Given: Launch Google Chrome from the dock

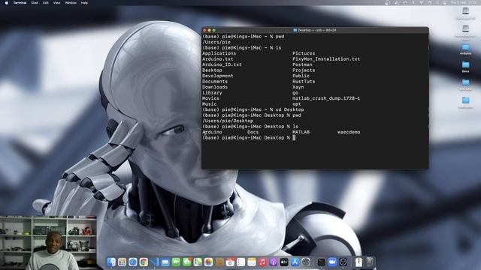Looking at the screenshot, I should click(x=144, y=262).
